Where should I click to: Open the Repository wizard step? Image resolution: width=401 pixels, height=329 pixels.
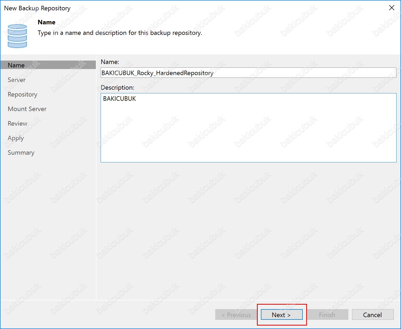(x=23, y=94)
